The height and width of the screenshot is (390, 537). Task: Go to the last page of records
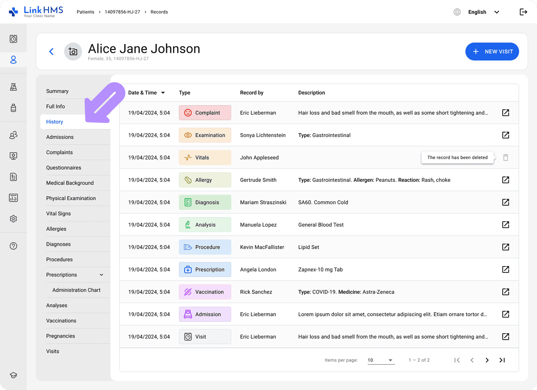(x=502, y=360)
